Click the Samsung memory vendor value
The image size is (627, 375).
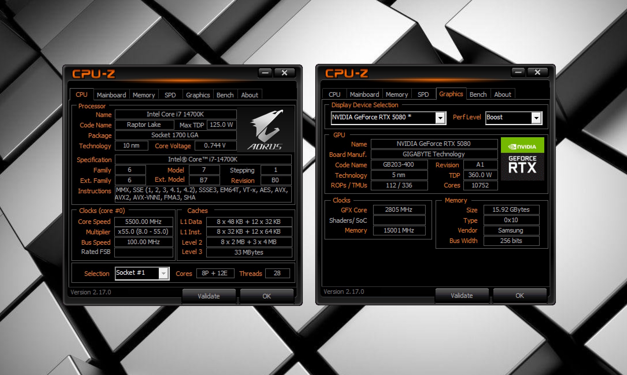coord(511,231)
